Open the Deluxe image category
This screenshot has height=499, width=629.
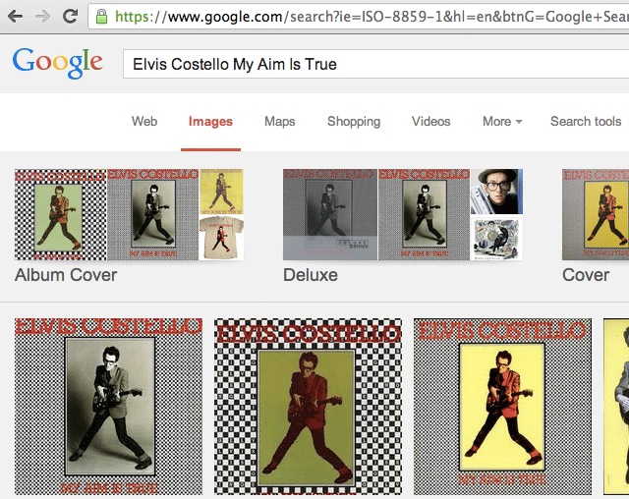click(403, 227)
